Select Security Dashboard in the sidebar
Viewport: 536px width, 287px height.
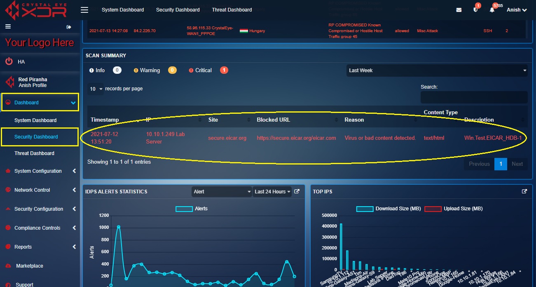pyautogui.click(x=36, y=137)
